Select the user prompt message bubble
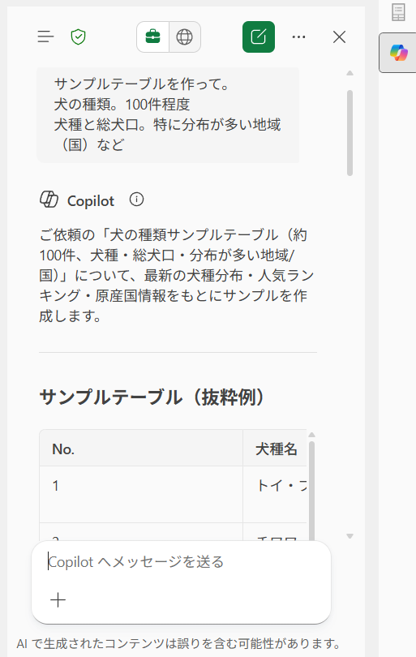The image size is (416, 657). pyautogui.click(x=168, y=115)
